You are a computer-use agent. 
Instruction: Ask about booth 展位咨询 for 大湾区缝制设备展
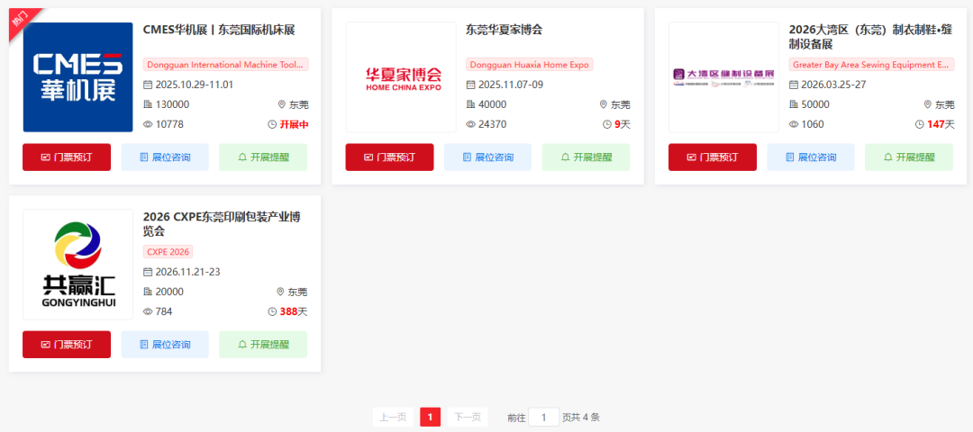pyautogui.click(x=811, y=157)
